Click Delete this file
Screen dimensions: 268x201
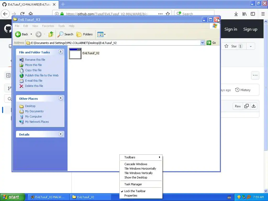(x=34, y=86)
